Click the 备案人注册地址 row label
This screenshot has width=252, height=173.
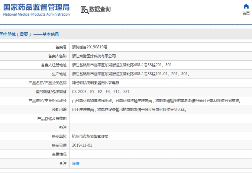(x=54, y=65)
